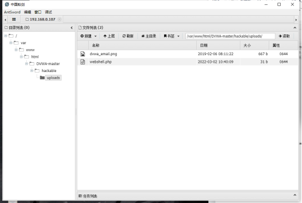302x203 pixels.
Task: Collapse the hackable tree node
Action: click(32, 70)
